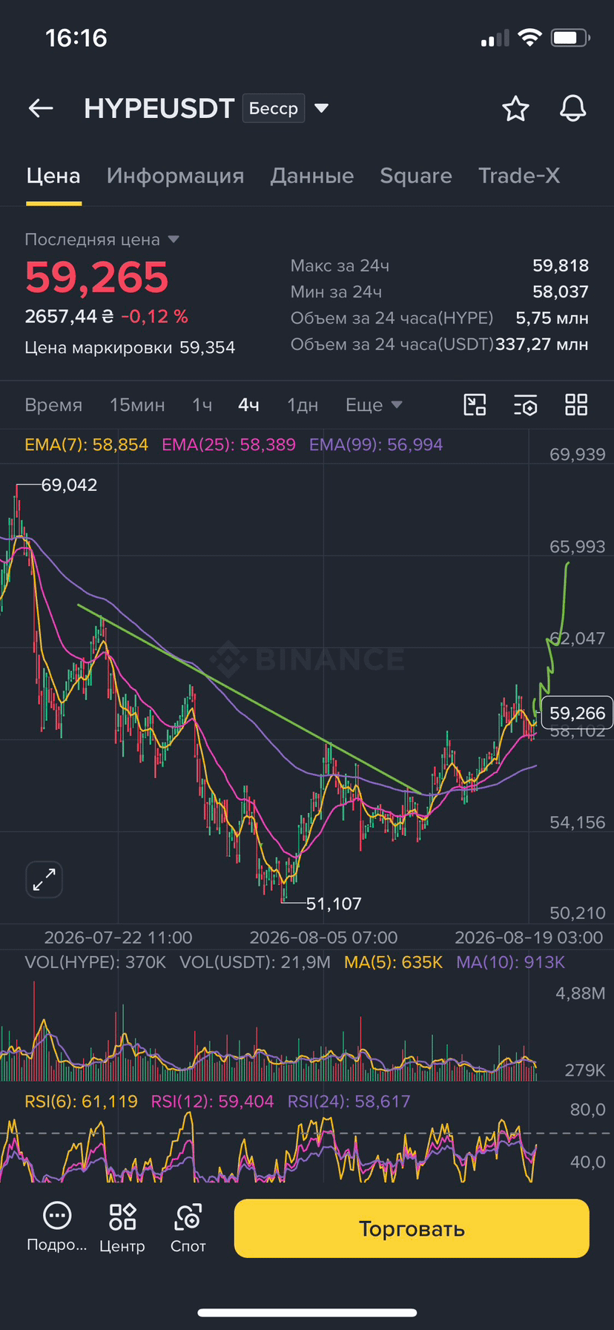Select the Время timeframe option
Screen dimensions: 614x1330
coord(53,405)
